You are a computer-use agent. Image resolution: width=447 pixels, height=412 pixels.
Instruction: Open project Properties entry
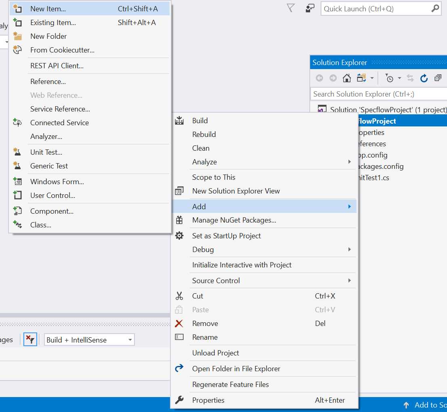point(264,400)
